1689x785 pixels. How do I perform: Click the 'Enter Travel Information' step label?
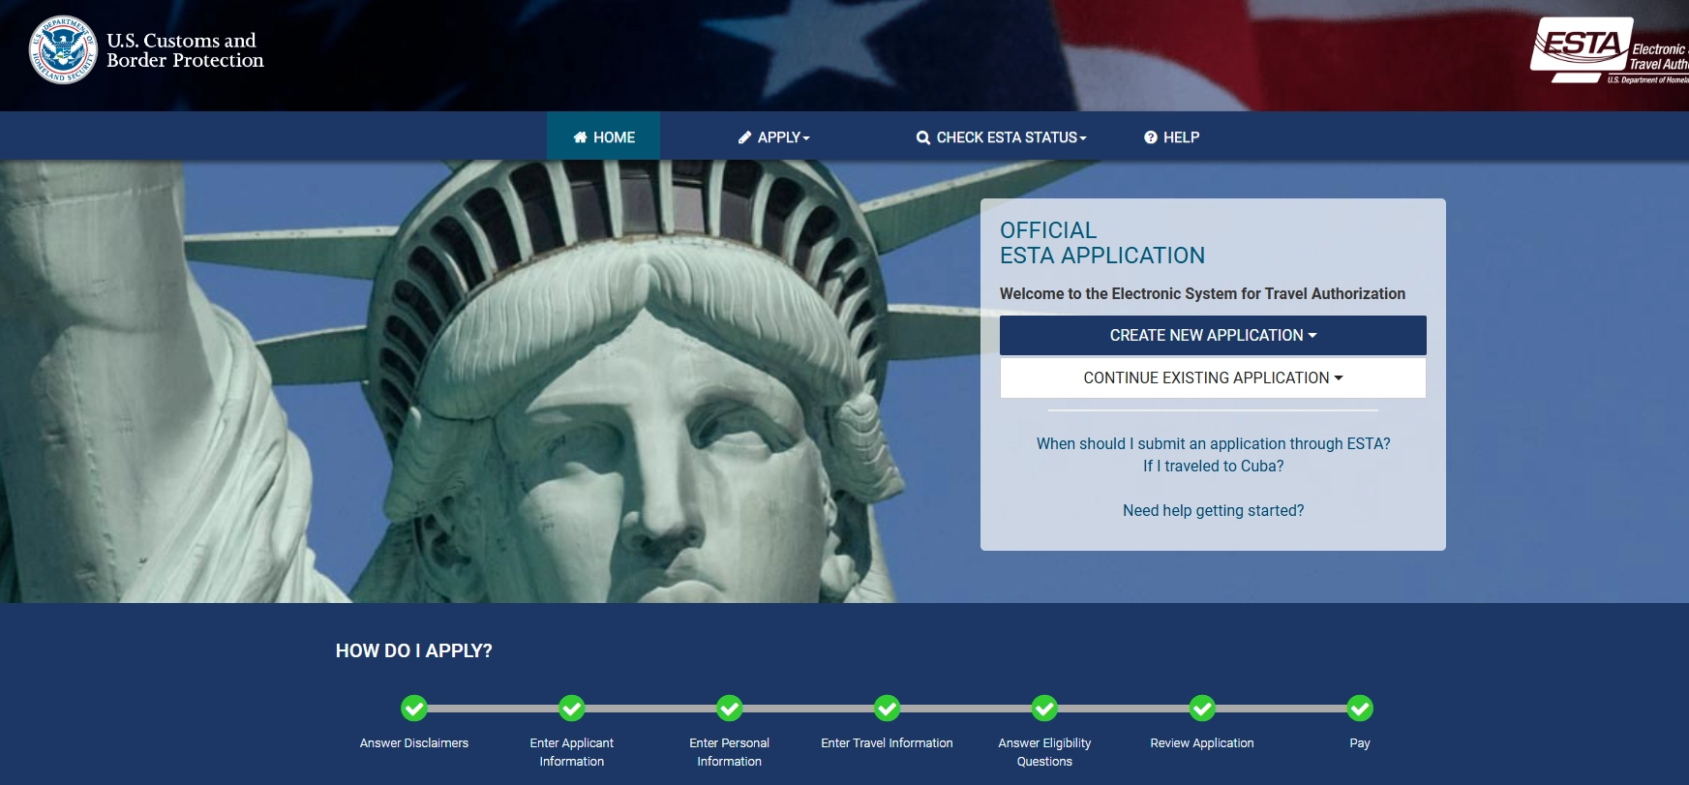tap(888, 742)
